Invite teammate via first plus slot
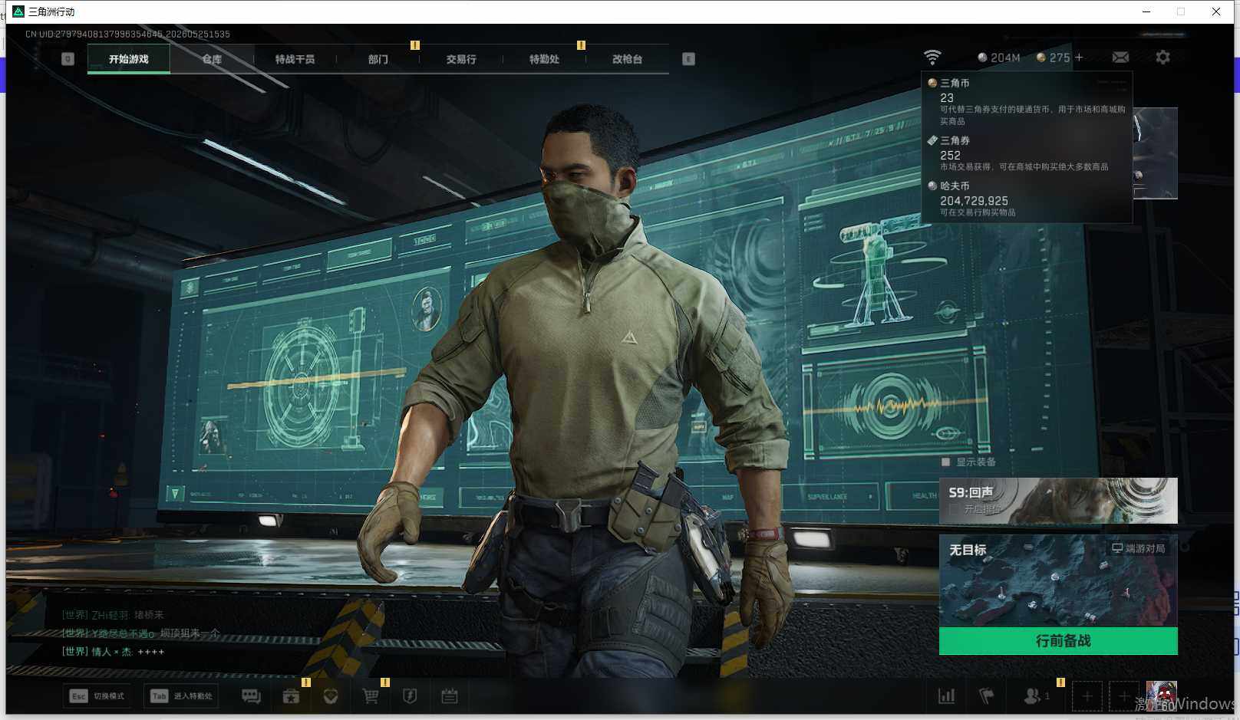The height and width of the screenshot is (720, 1240). 1087,696
